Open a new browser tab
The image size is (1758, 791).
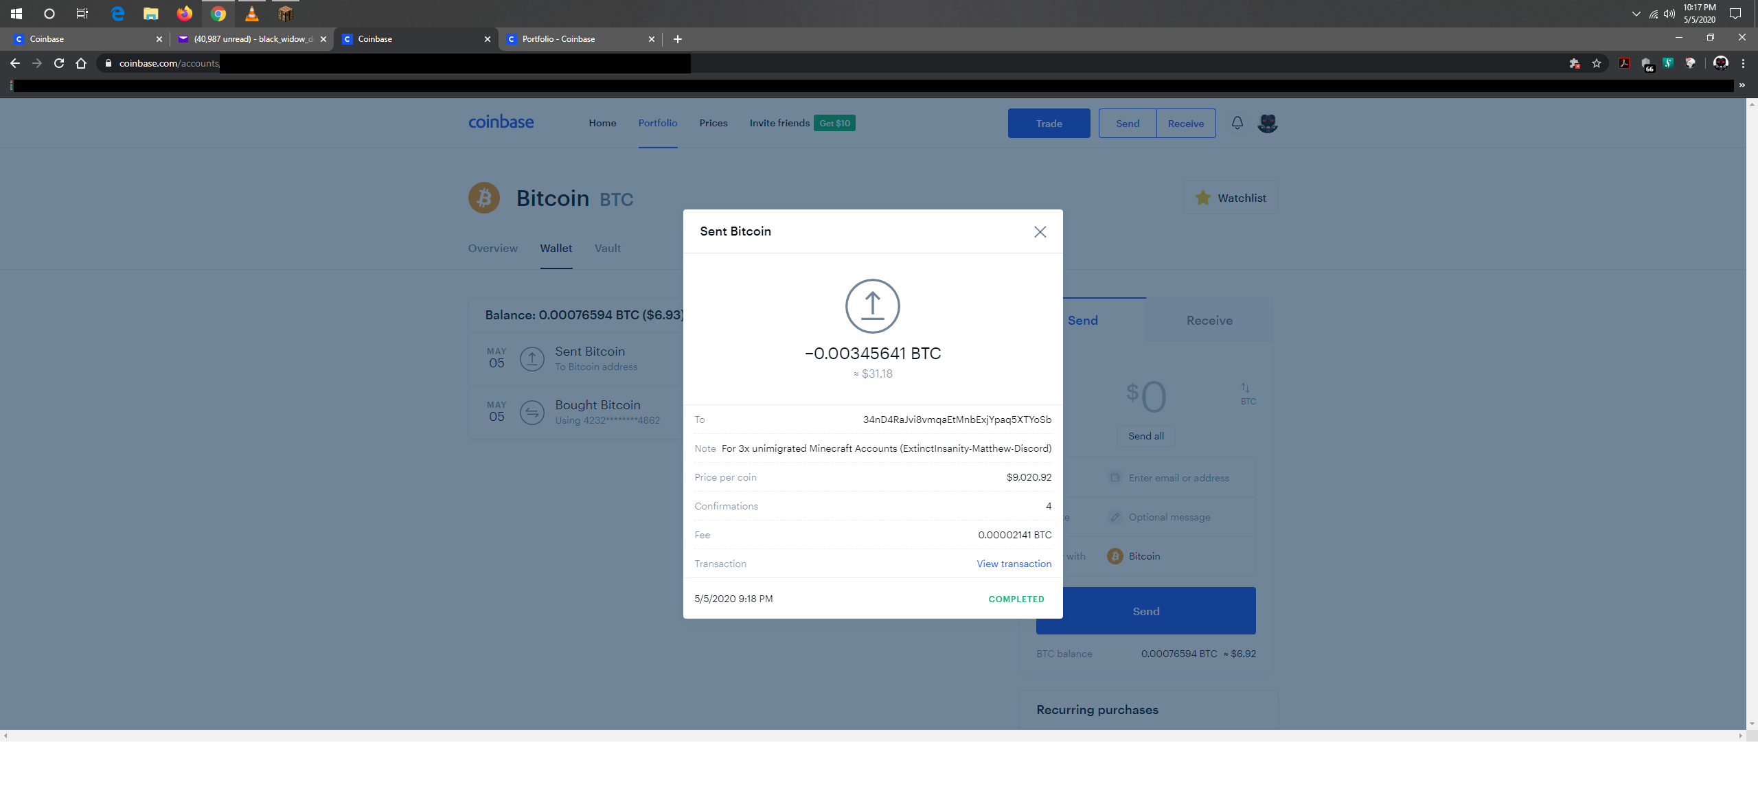coord(677,39)
